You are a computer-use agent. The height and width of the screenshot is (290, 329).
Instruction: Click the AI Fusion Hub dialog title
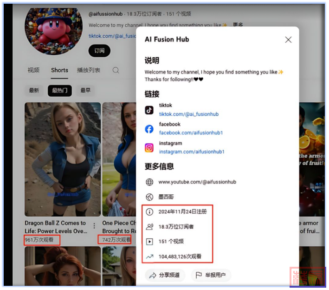coord(167,40)
